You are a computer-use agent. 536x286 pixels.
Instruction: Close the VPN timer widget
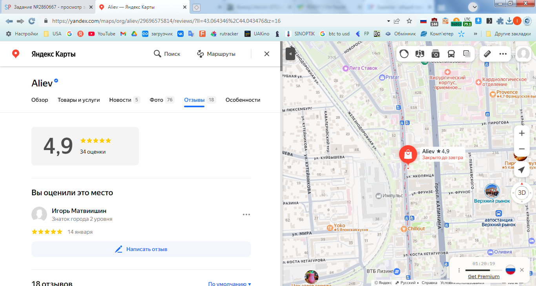tap(521, 270)
